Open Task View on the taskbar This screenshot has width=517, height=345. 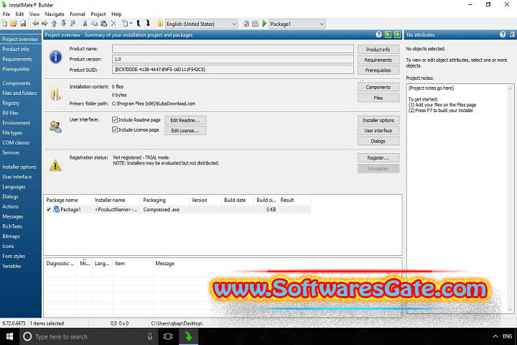pyautogui.click(x=168, y=336)
